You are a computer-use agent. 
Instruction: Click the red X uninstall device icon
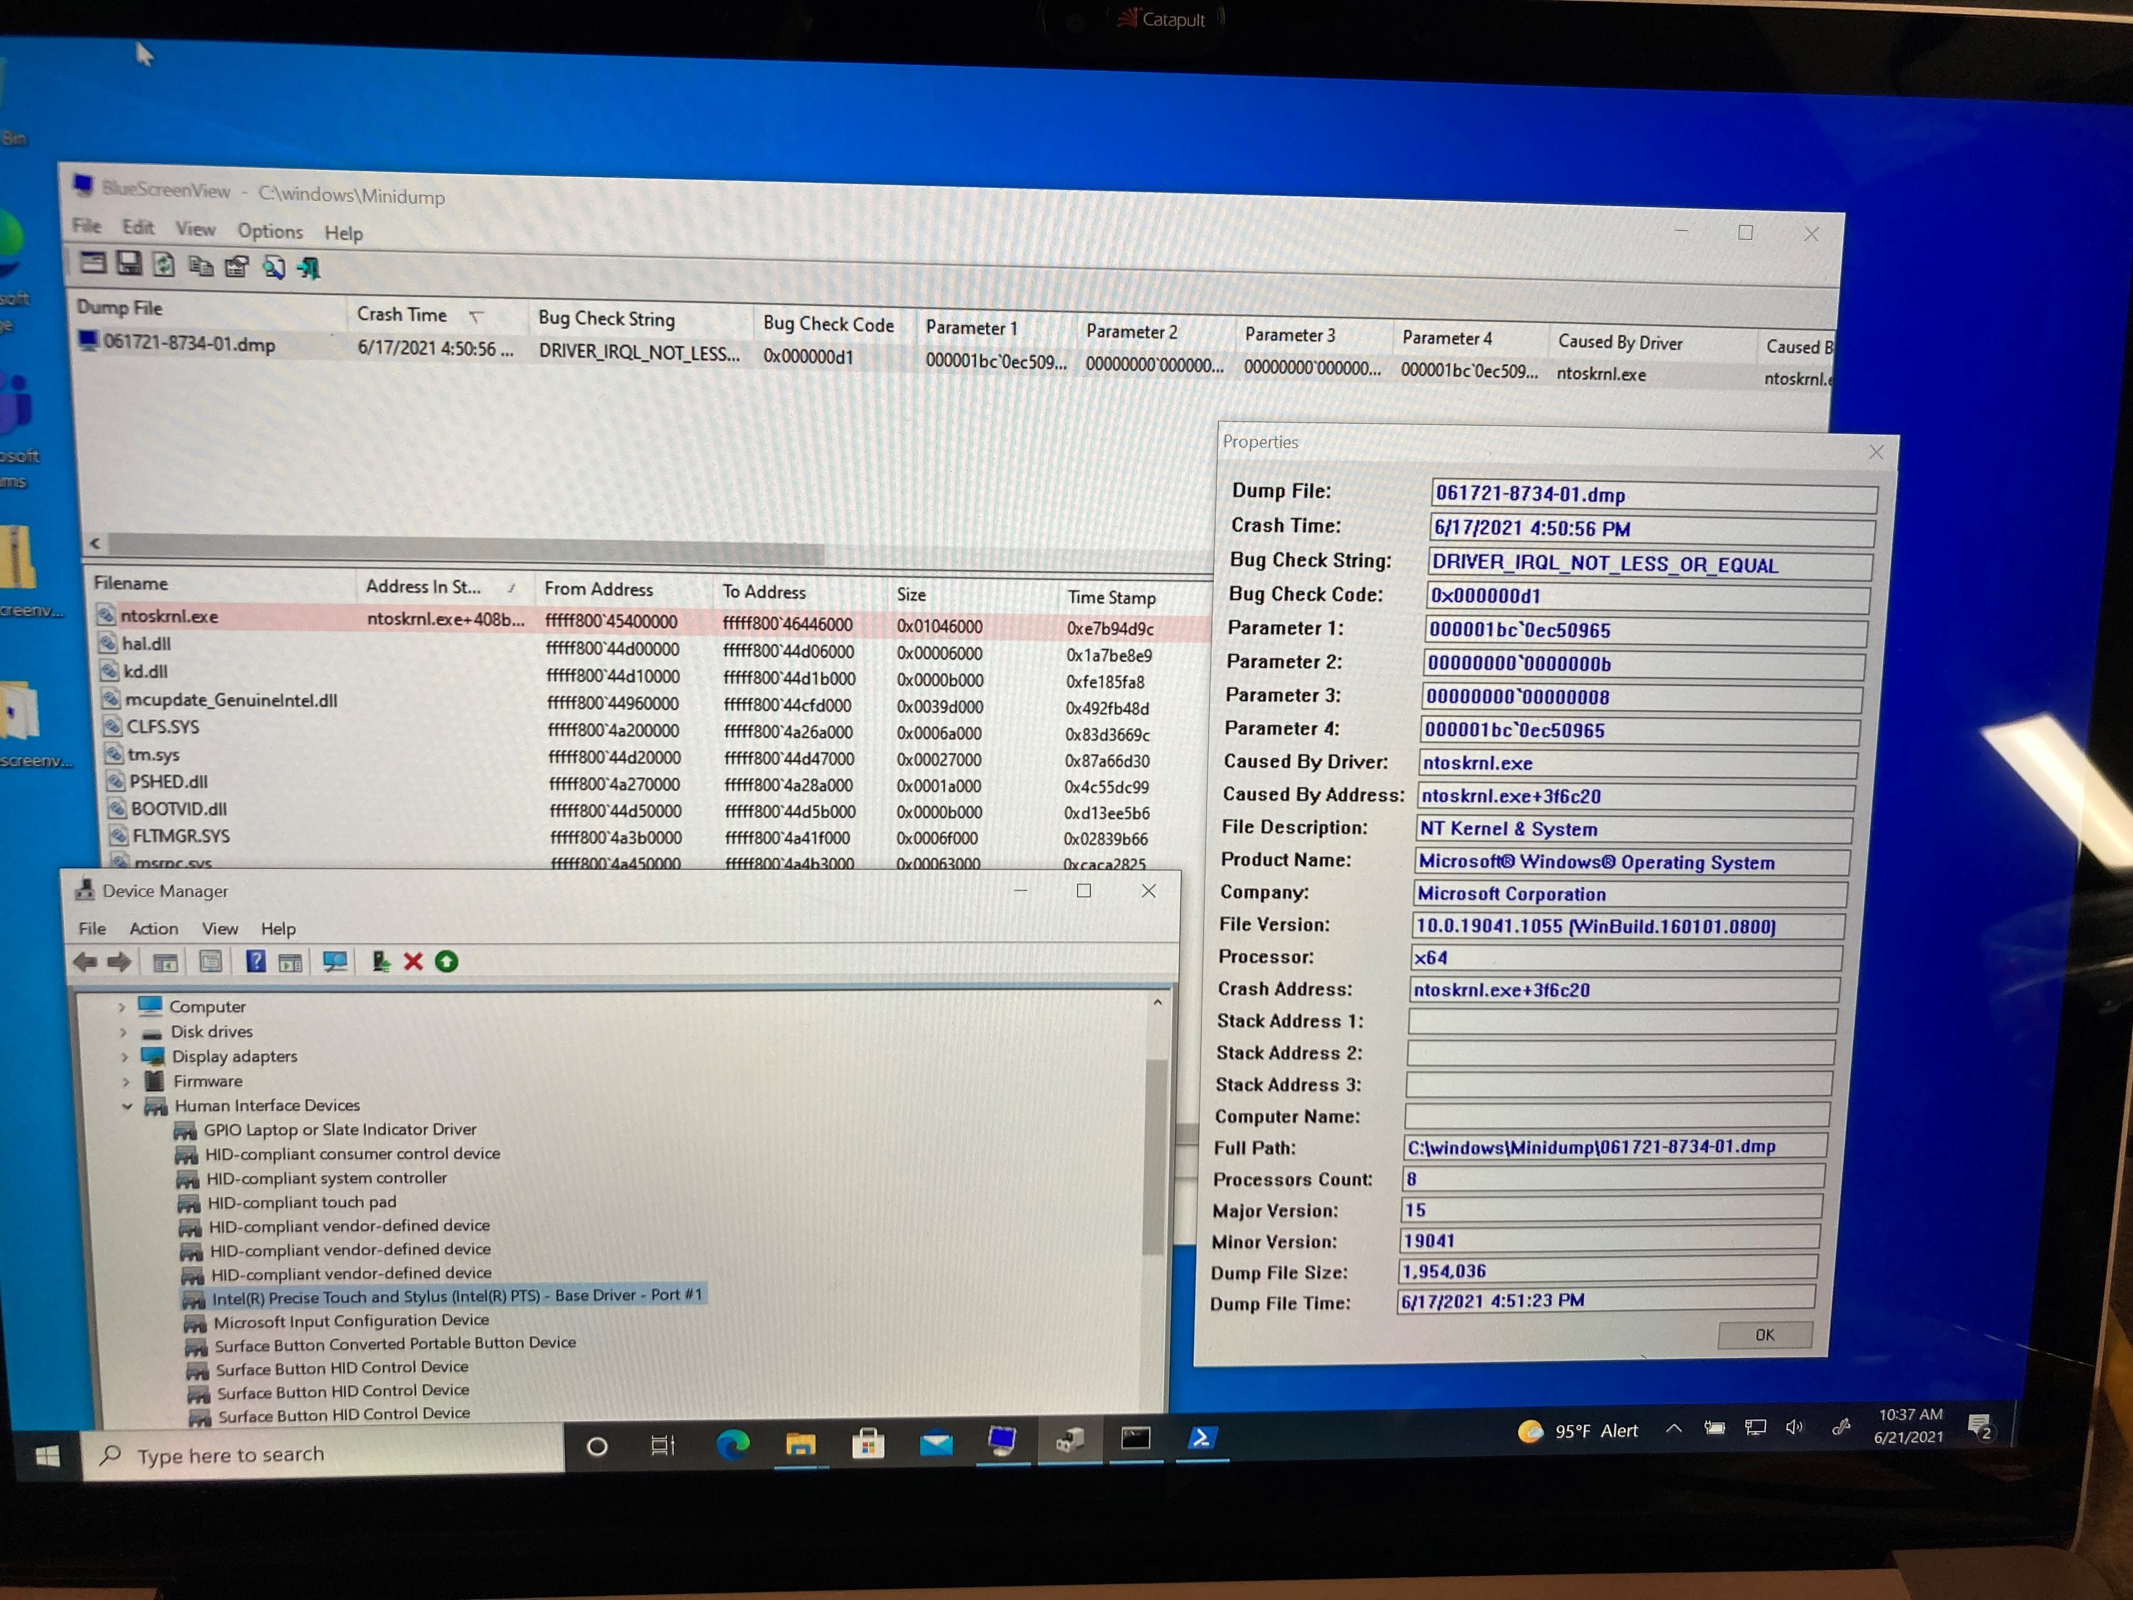coord(413,961)
